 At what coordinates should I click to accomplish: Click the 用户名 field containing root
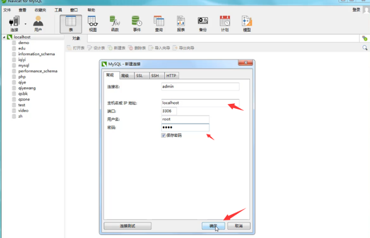(x=185, y=119)
